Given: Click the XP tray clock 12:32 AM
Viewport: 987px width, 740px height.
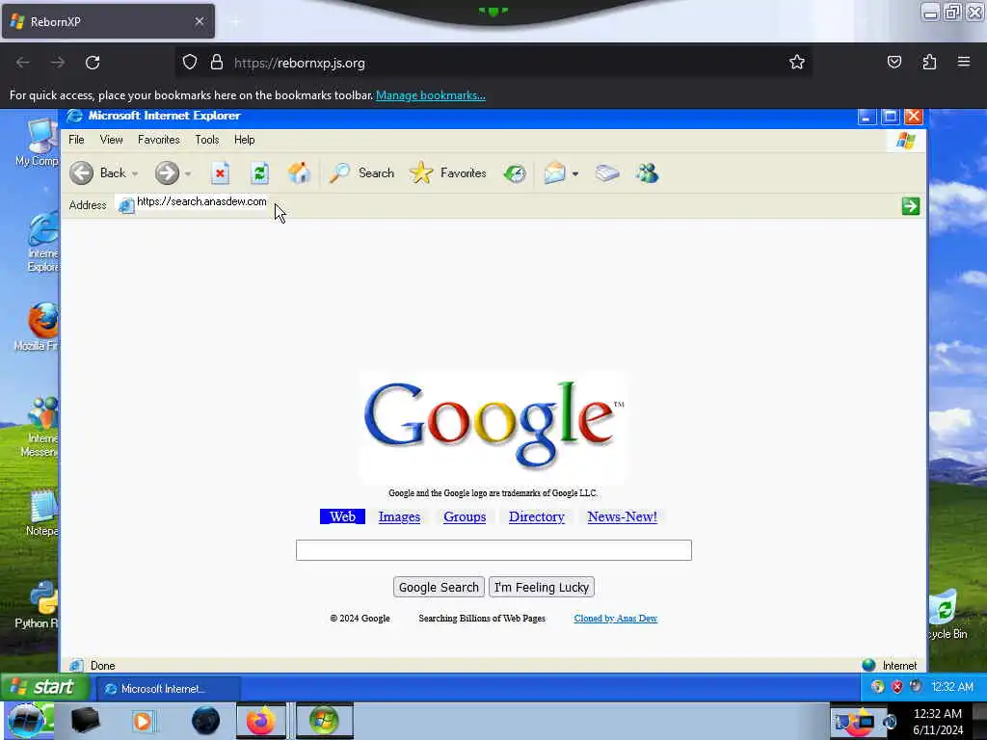Looking at the screenshot, I should (x=952, y=686).
